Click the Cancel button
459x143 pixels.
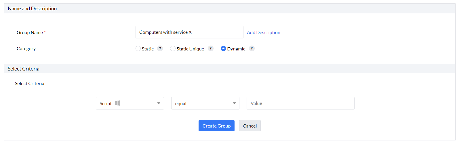coord(250,126)
